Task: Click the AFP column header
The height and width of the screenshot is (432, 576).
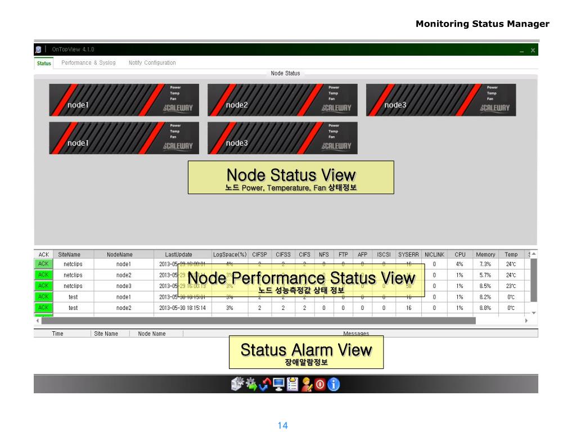Action: (362, 254)
